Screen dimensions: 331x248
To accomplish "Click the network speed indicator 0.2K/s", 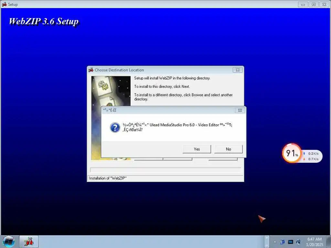I will (x=311, y=153).
